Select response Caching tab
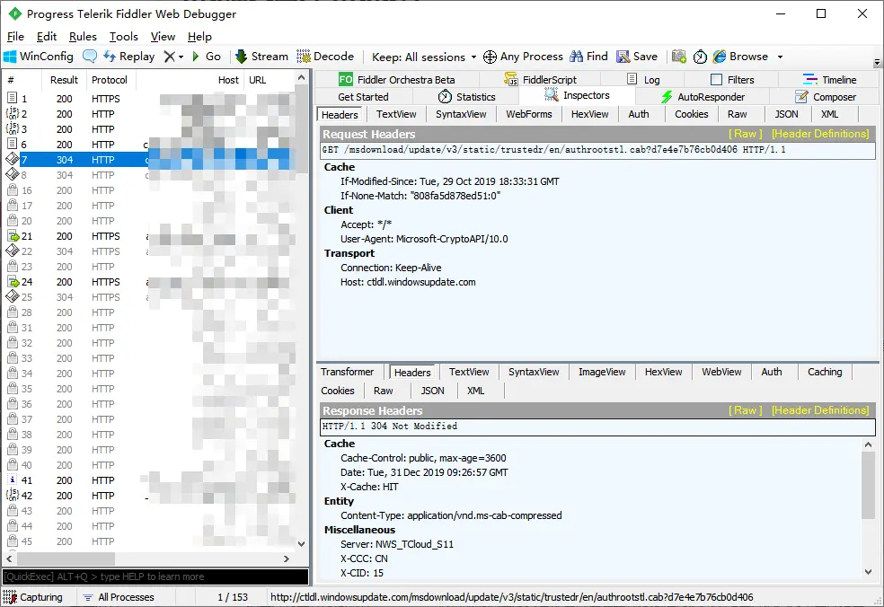The image size is (884, 607). [x=824, y=372]
